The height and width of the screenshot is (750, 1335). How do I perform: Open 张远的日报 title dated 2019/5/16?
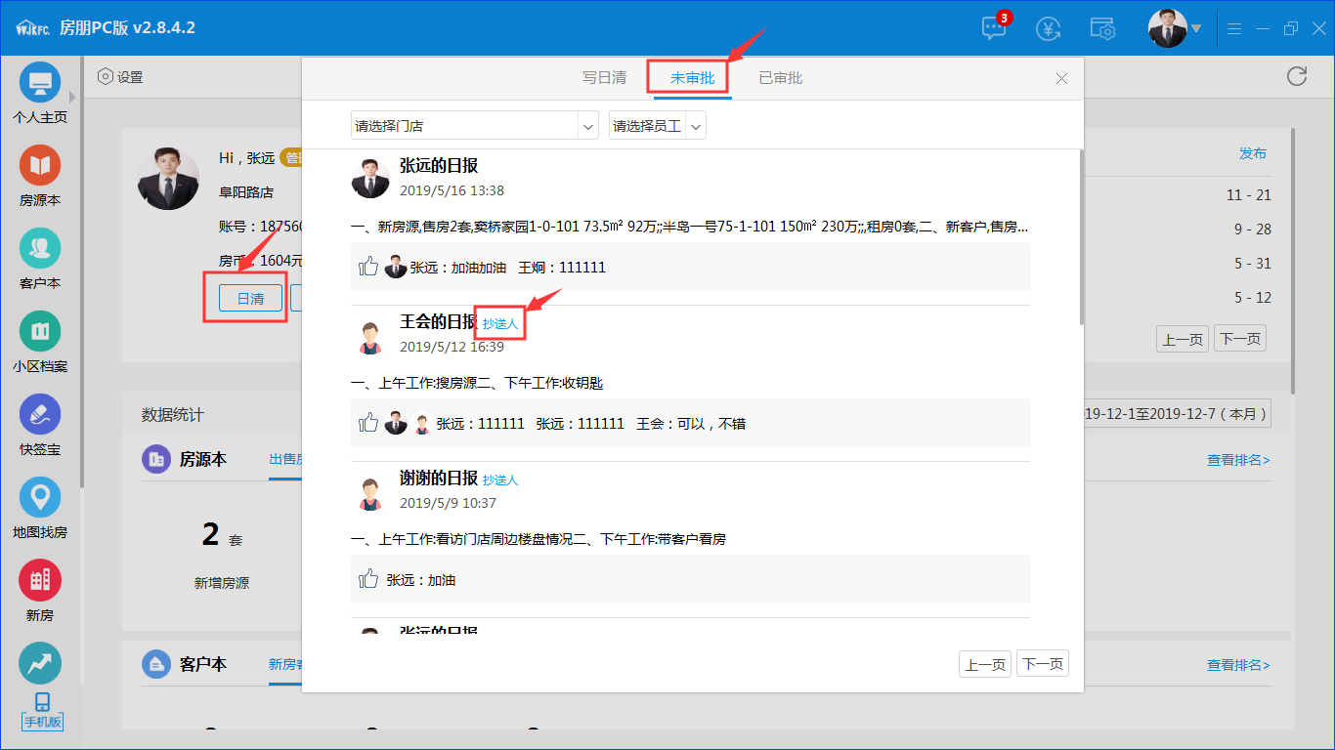pyautogui.click(x=439, y=166)
